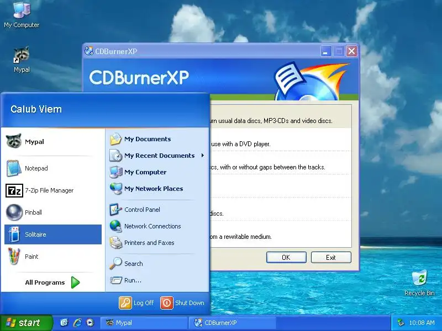Open Control Panel label in Start menu
The image size is (442, 331).
[142, 210]
